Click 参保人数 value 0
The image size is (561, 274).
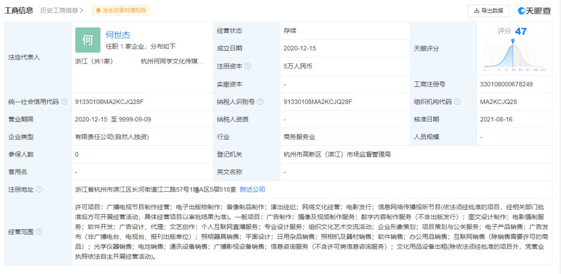coord(77,154)
